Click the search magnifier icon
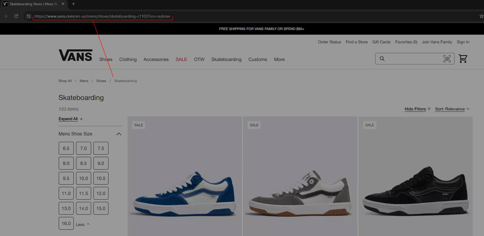Screen dimensions: 484x236 pyautogui.click(x=382, y=59)
